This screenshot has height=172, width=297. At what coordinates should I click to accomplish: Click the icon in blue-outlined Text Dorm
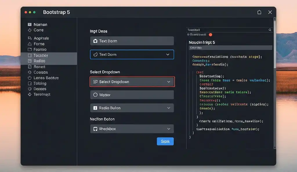pyautogui.click(x=95, y=55)
